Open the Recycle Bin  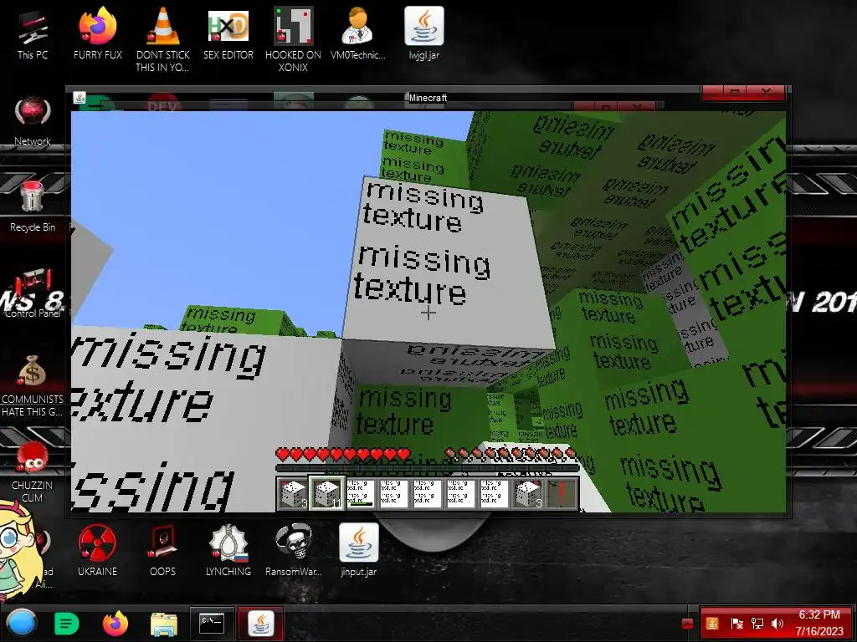click(33, 206)
